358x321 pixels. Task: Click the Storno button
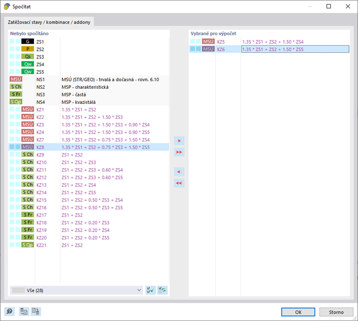[x=336, y=312]
